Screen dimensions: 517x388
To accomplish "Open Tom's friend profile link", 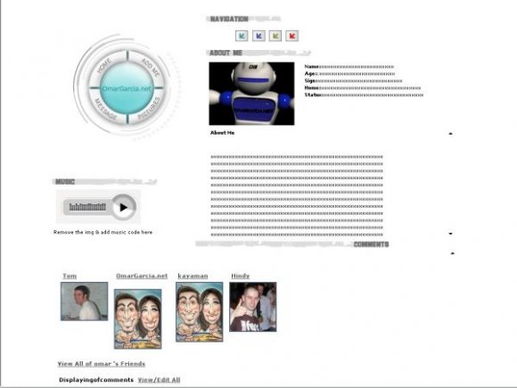I will tap(70, 276).
